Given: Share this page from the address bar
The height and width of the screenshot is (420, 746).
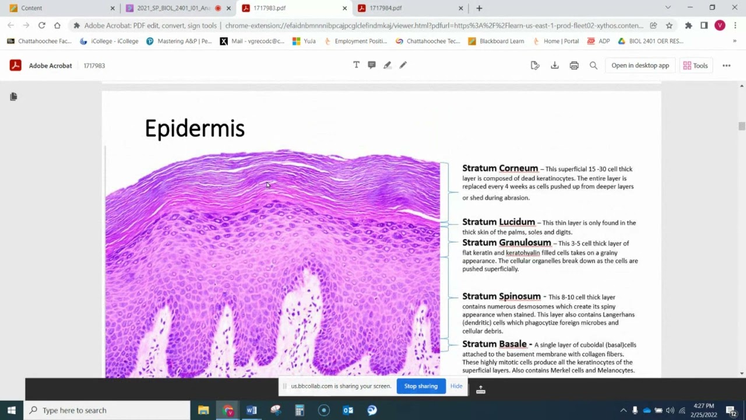Looking at the screenshot, I should [653, 26].
